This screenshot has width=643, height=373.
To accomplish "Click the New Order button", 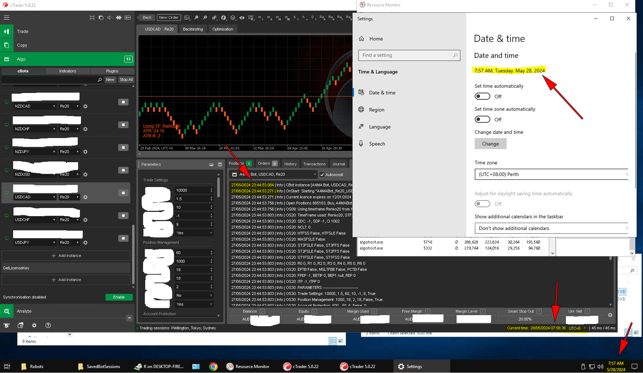I will 169,17.
